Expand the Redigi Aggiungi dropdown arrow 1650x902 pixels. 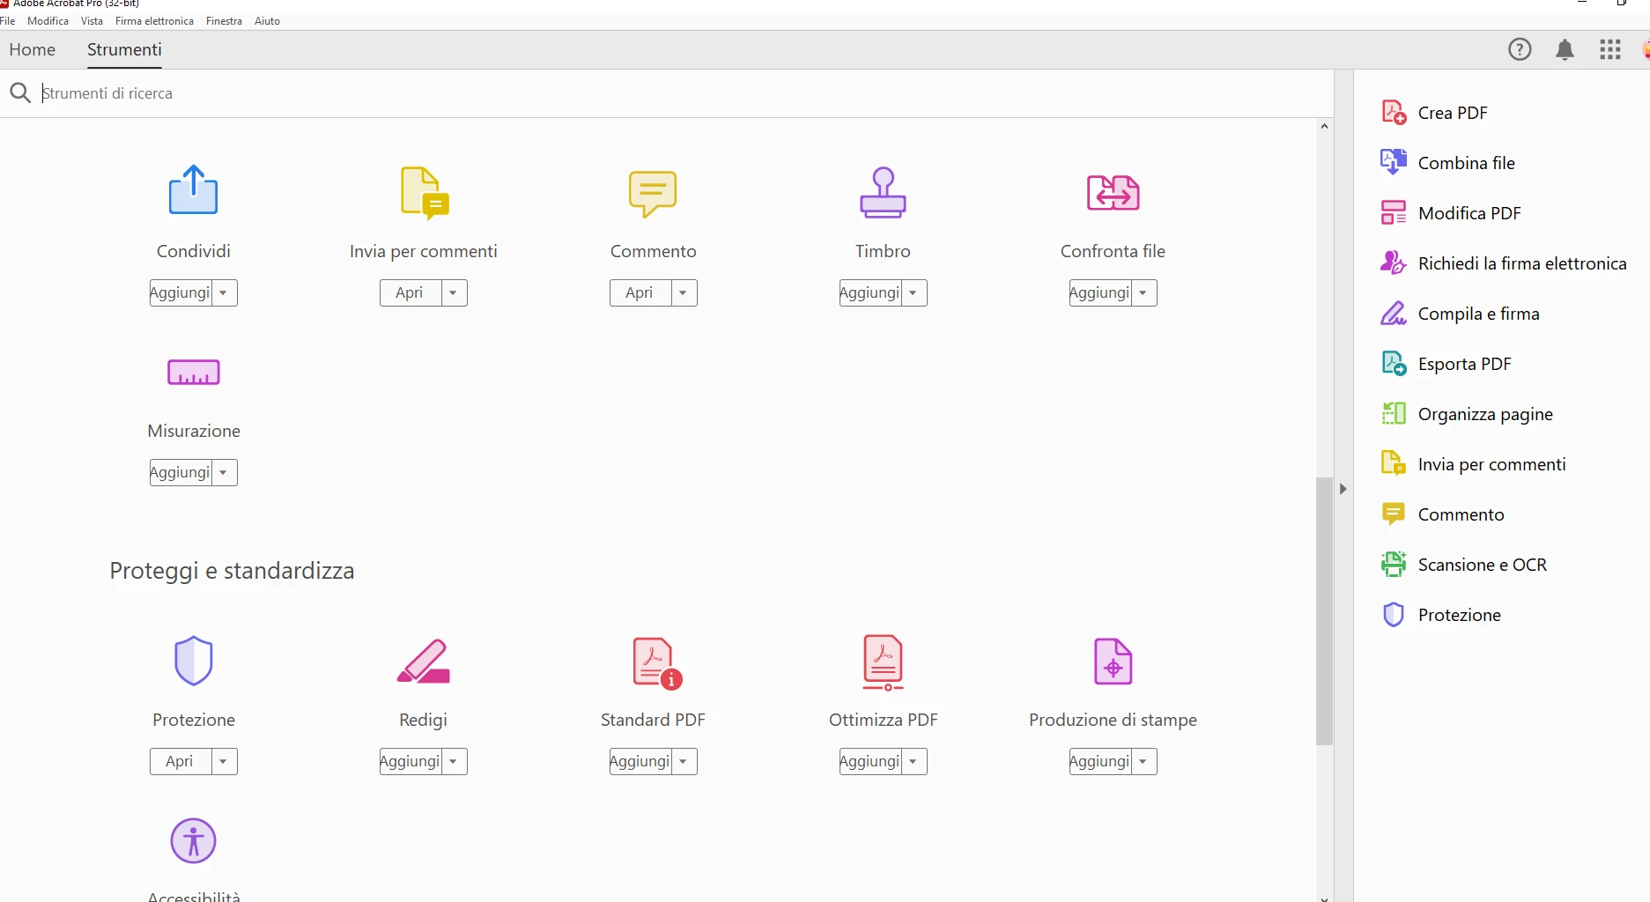click(x=455, y=761)
